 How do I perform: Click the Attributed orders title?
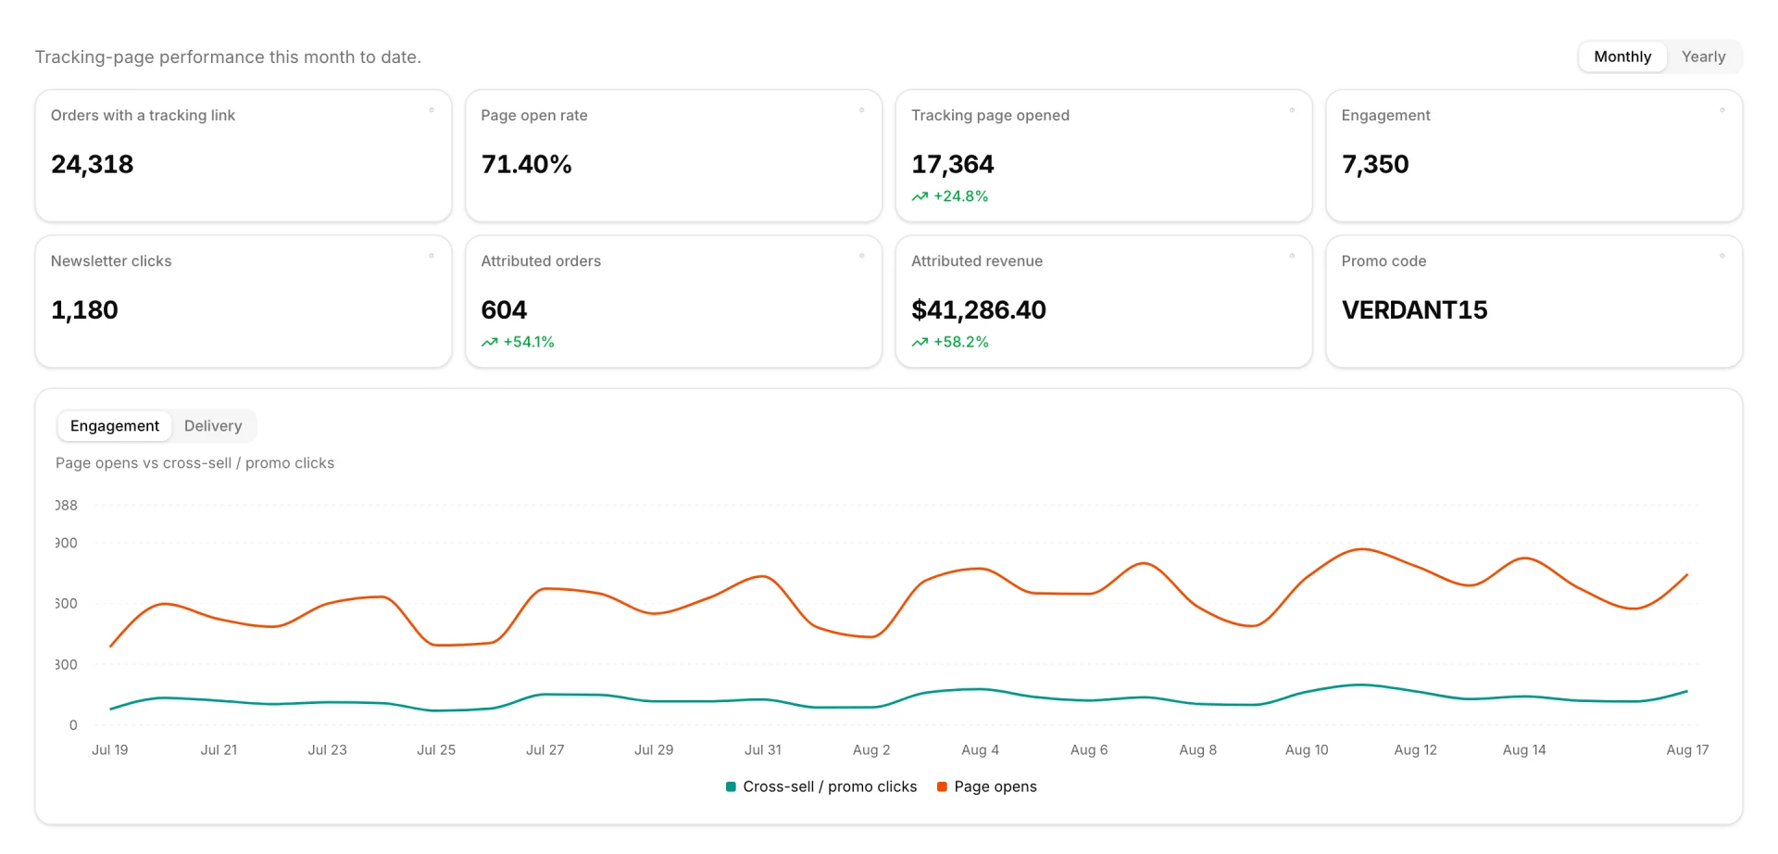[x=541, y=261]
